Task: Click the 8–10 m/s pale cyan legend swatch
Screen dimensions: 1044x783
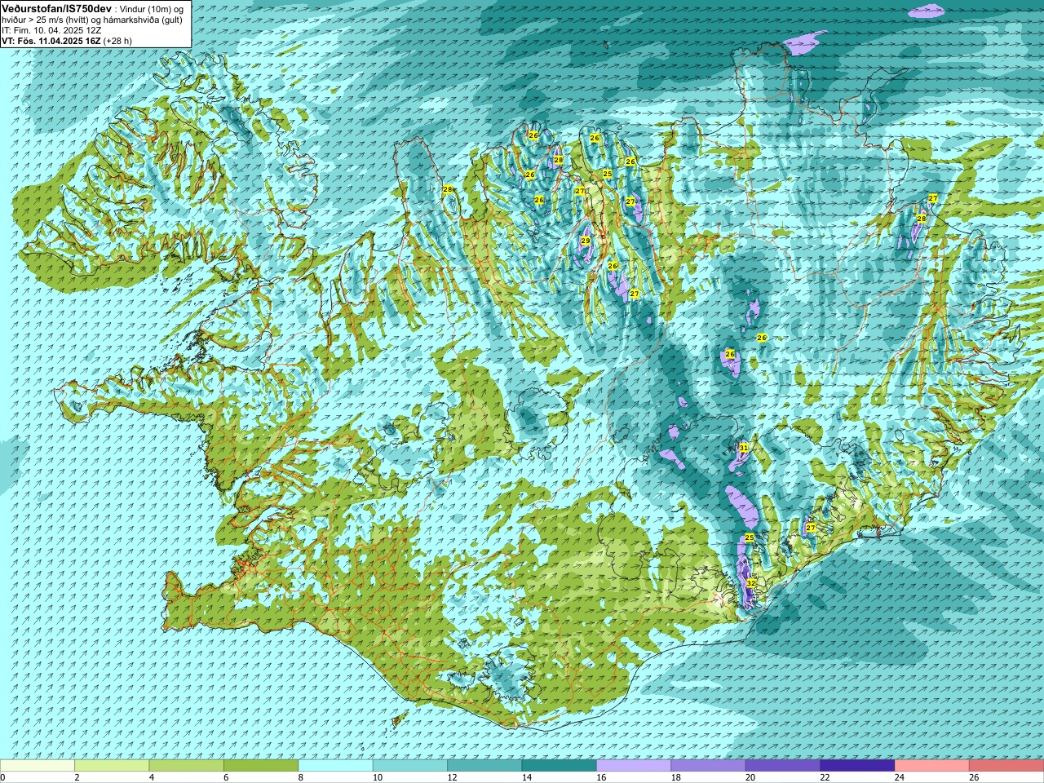Action: 335,766
